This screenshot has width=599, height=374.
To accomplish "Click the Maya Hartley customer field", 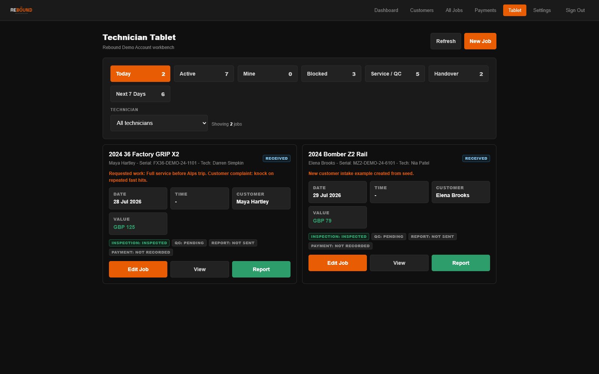I will click(x=261, y=198).
